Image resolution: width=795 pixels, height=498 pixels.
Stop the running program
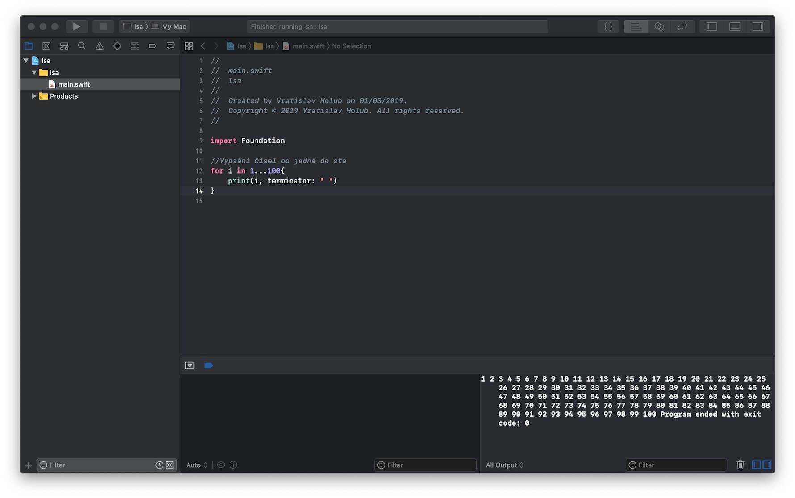[x=103, y=26]
